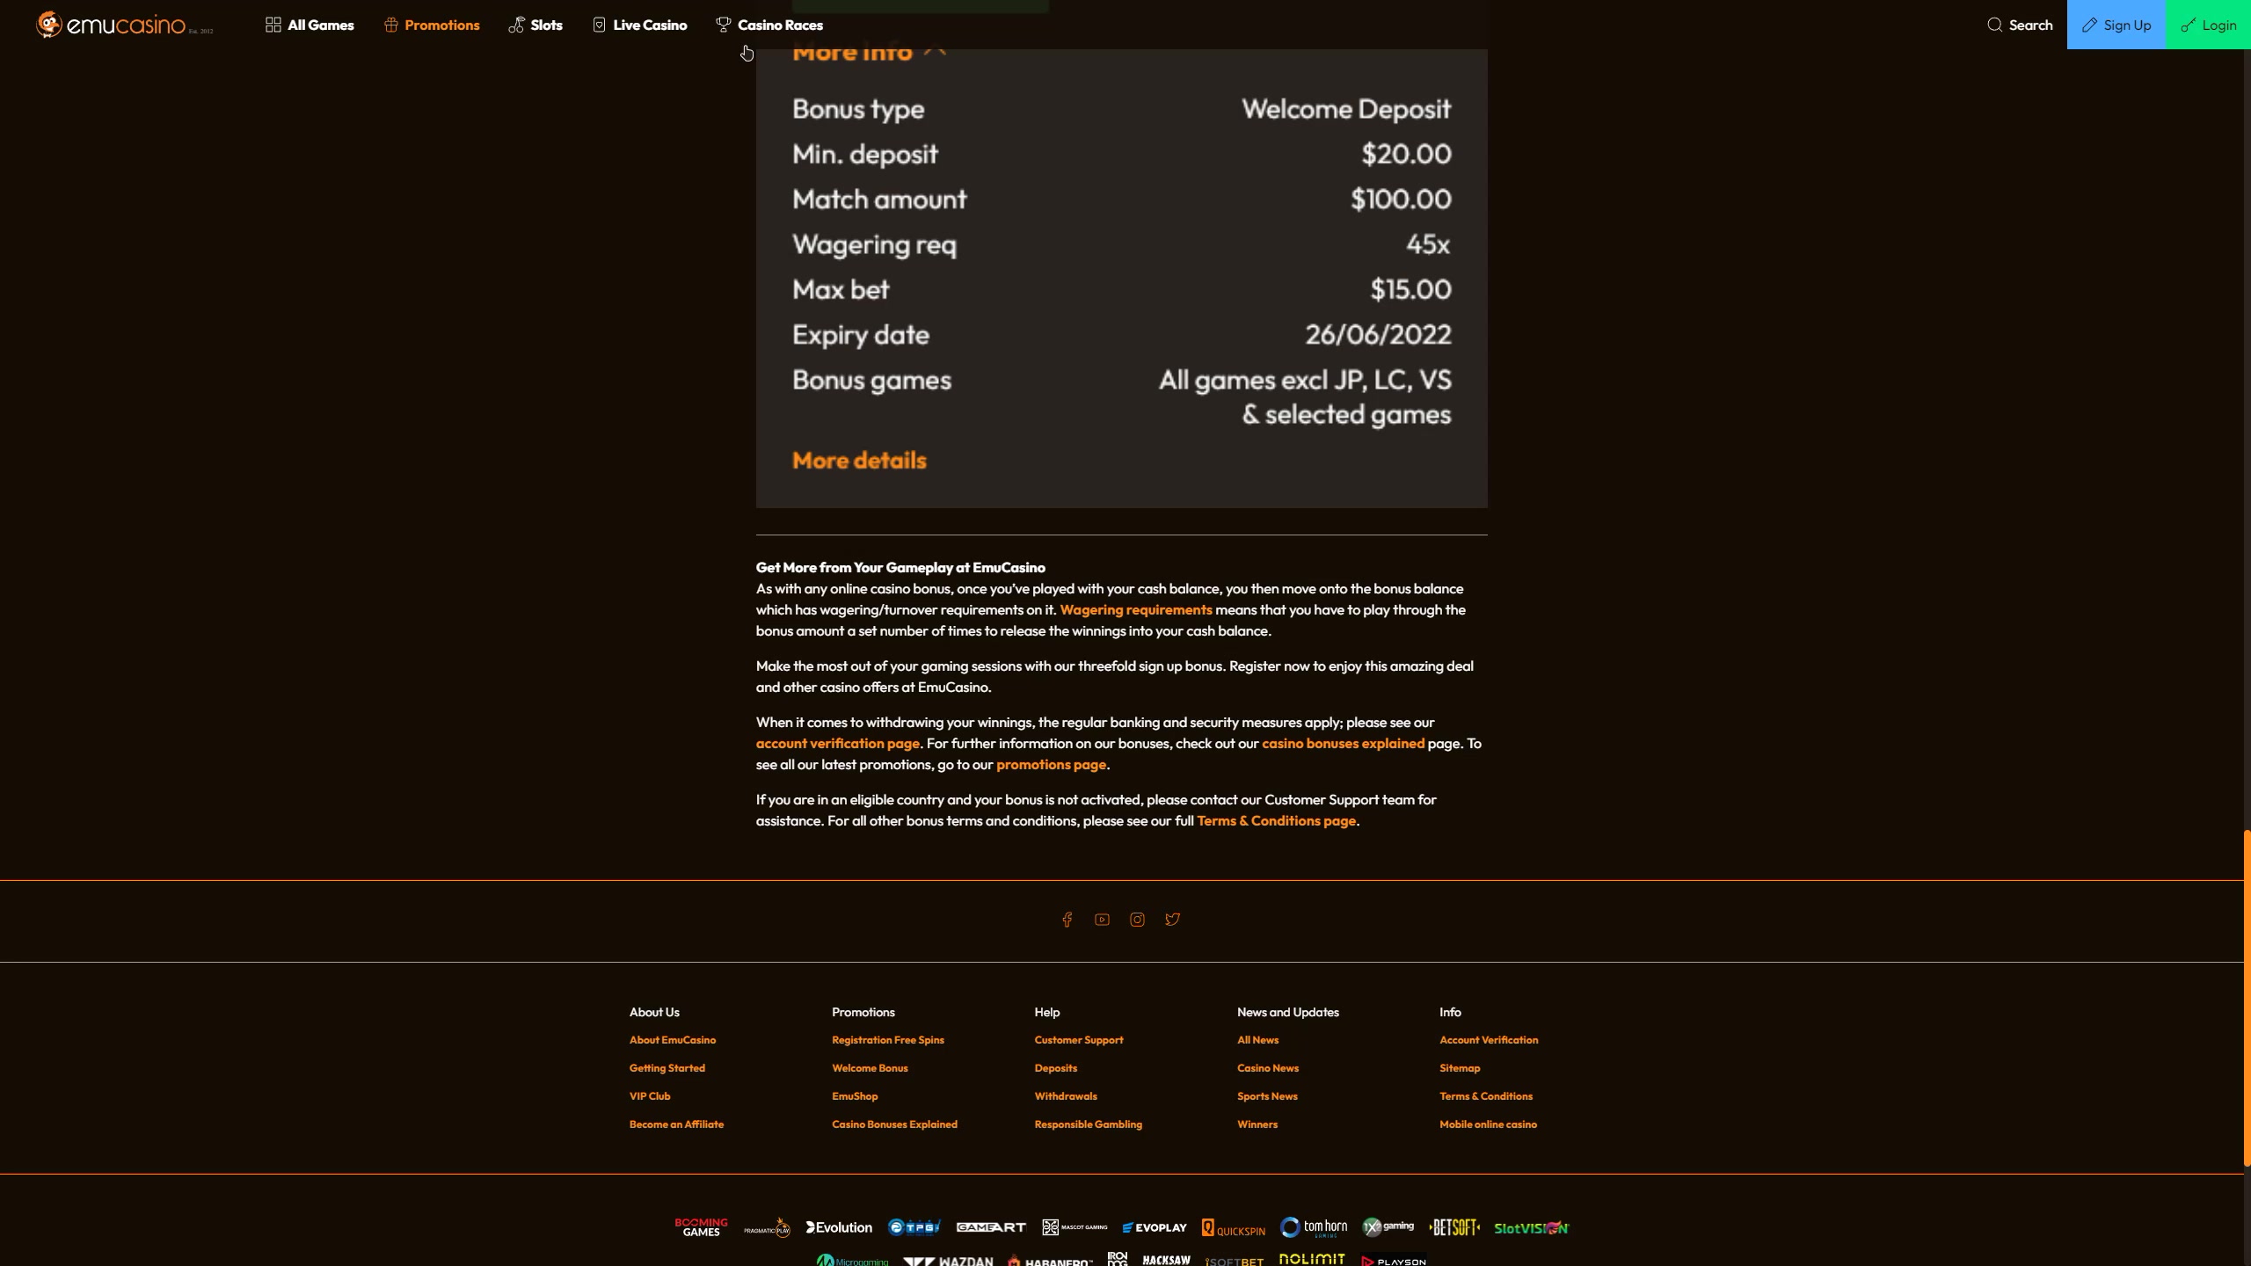This screenshot has width=2251, height=1266.
Task: Click the Booming Games logo
Action: point(701,1227)
